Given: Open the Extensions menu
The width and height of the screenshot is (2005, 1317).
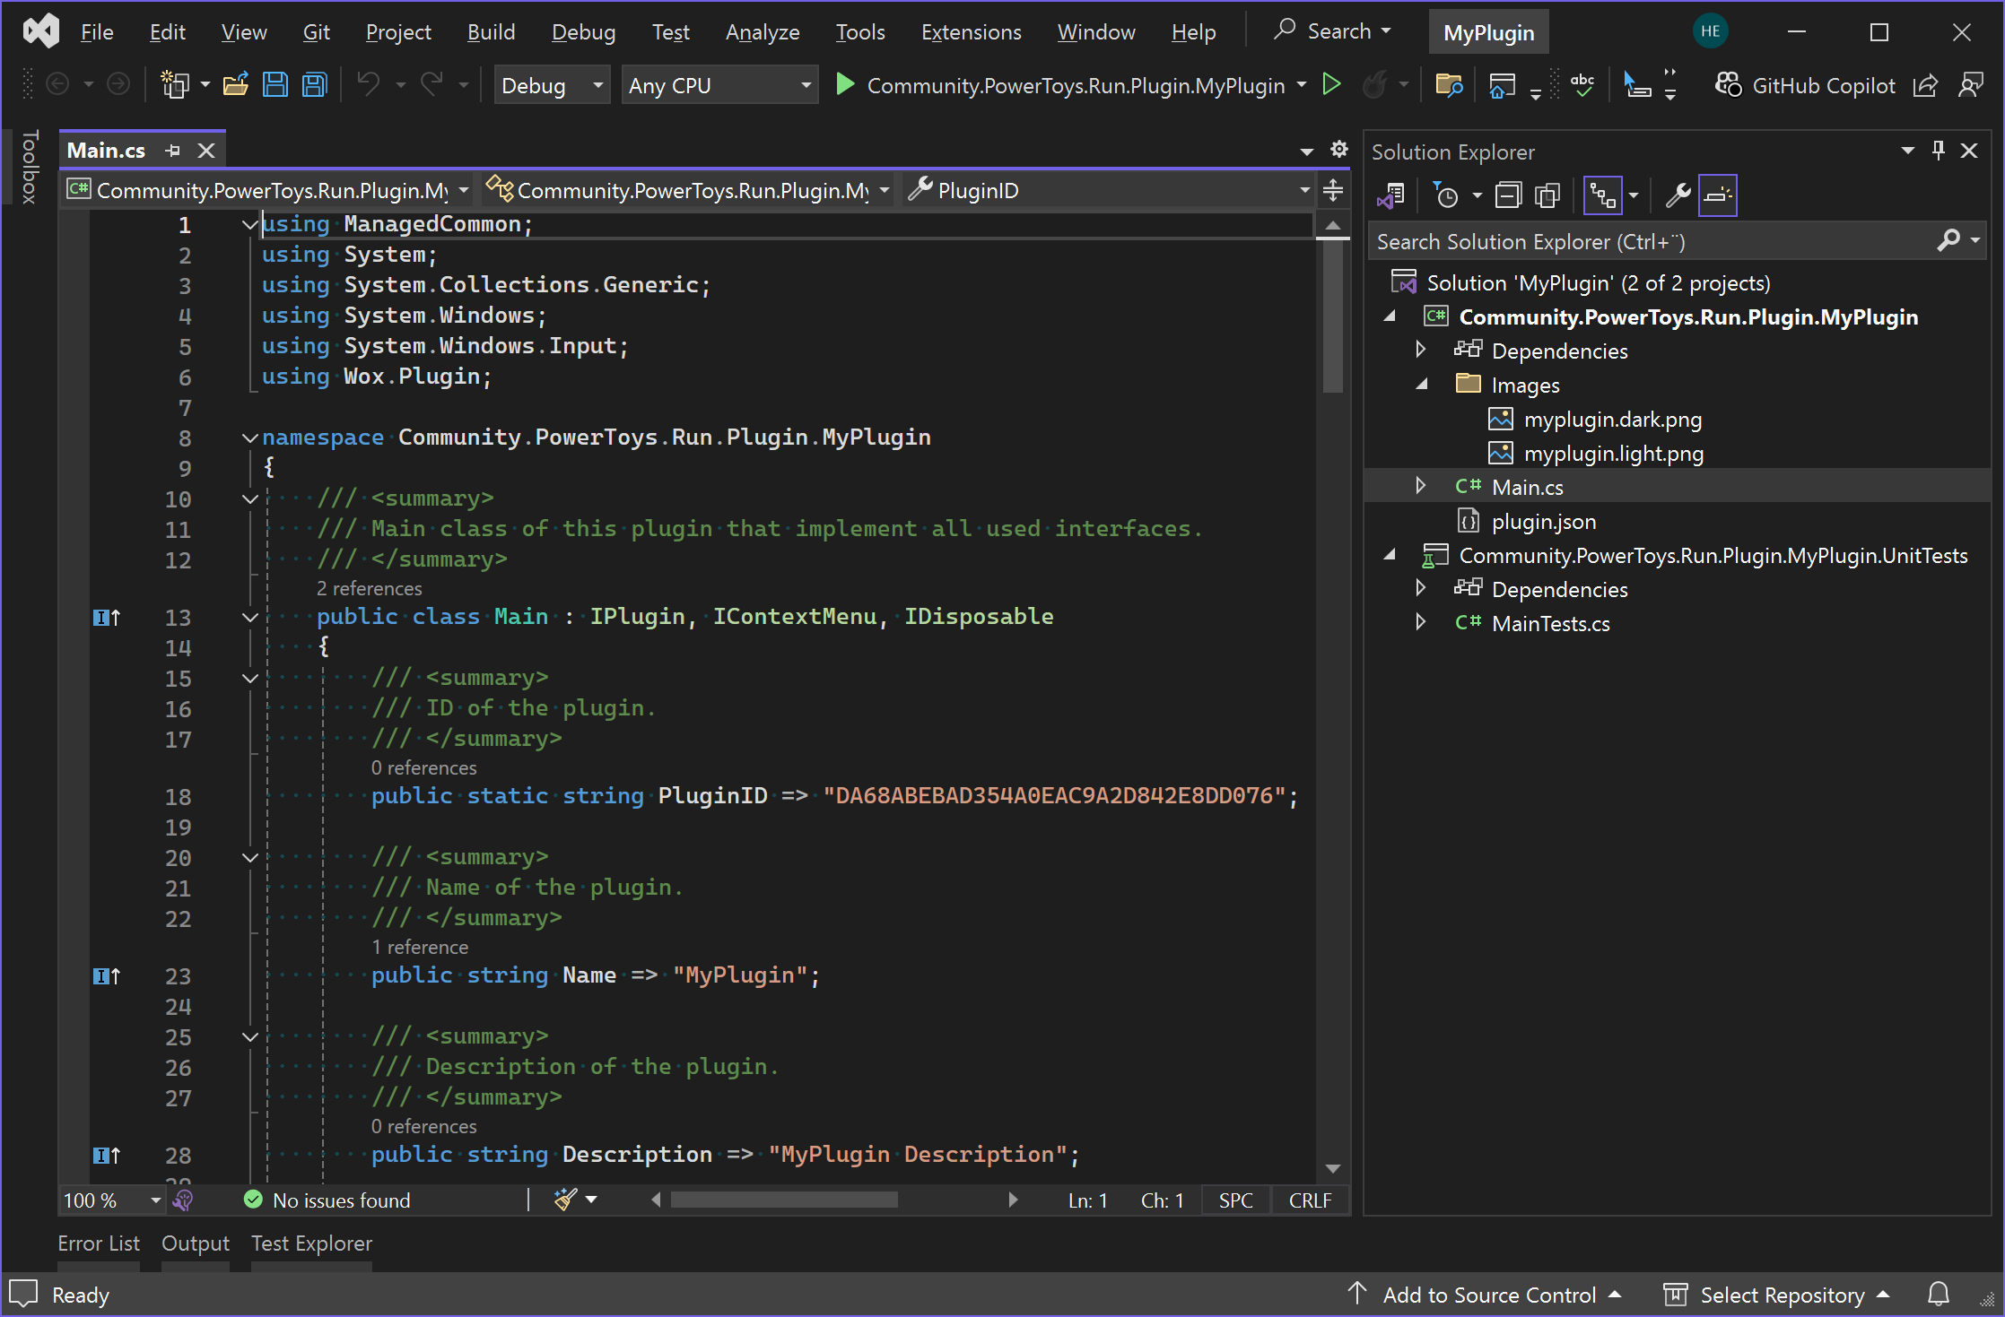Looking at the screenshot, I should click(971, 32).
